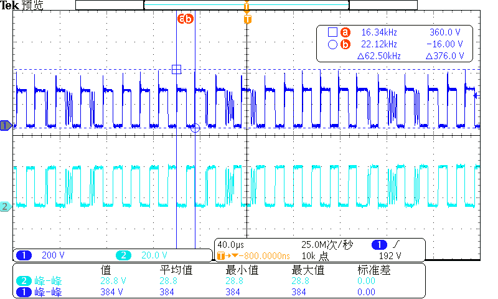Click the channel 1 峰-峰 label

(48, 292)
